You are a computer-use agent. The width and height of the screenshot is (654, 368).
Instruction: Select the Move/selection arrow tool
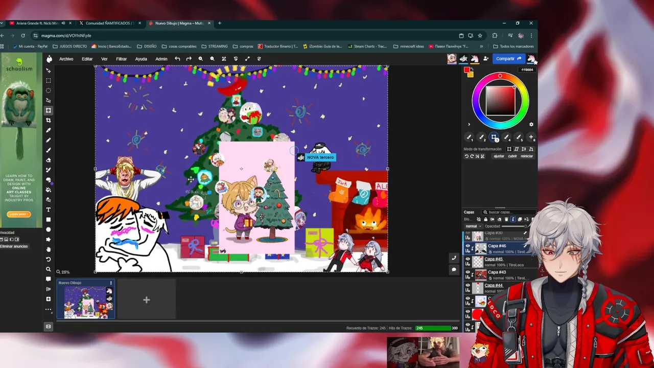coord(49,71)
